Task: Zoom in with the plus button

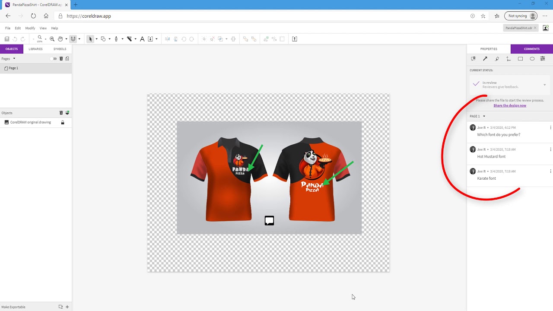Action: coord(46,39)
